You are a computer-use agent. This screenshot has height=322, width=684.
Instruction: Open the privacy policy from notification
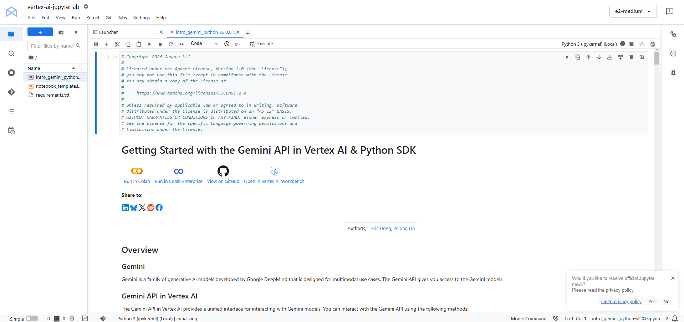[x=621, y=302]
